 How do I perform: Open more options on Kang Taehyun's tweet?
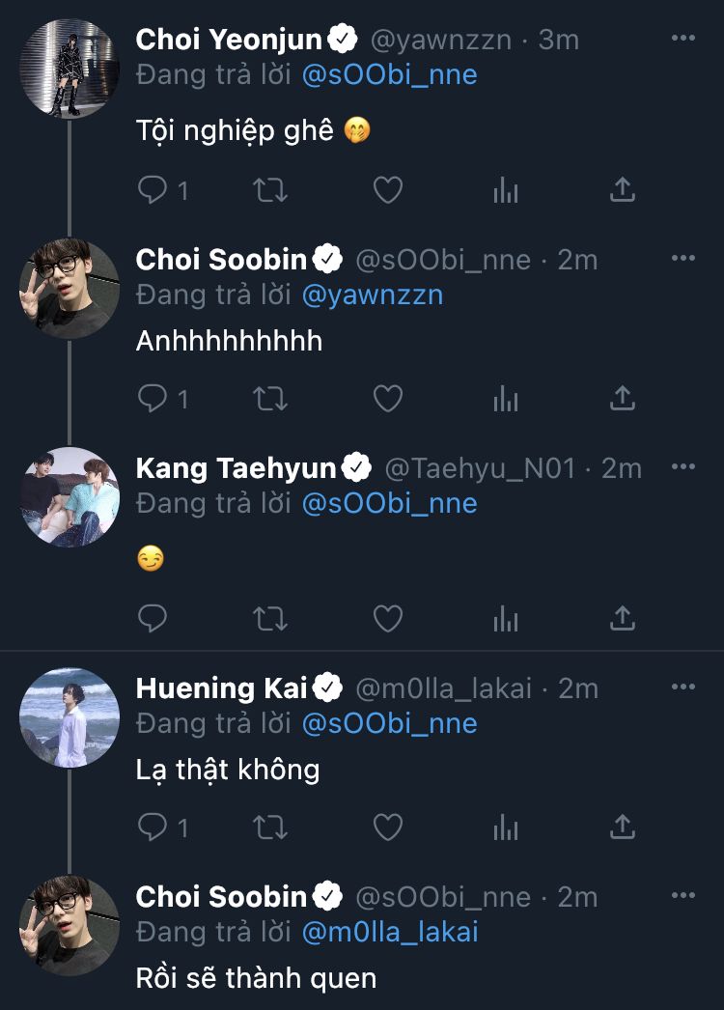[x=682, y=467]
